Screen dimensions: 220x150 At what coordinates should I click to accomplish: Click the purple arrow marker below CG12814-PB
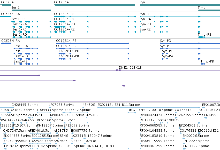point(74,81)
